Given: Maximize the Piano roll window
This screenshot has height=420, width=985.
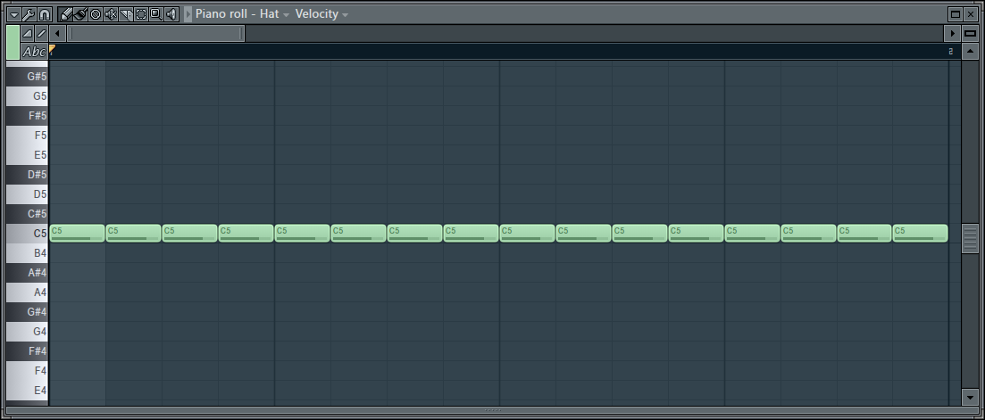Looking at the screenshot, I should coord(955,13).
